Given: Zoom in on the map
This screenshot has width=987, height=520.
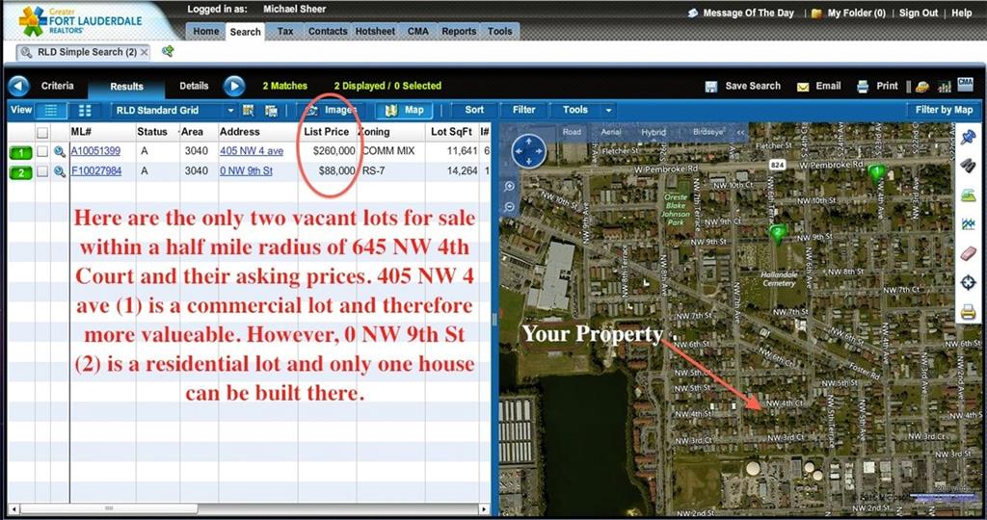Looking at the screenshot, I should (510, 186).
